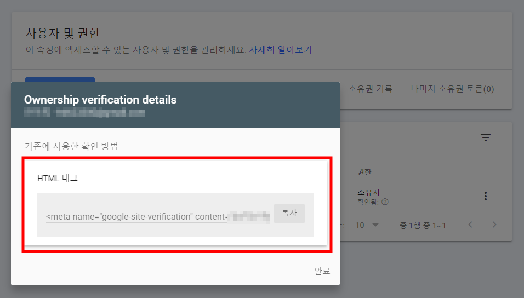This screenshot has height=298, width=524.
Task: Copy the HTML tag with 복사 button
Action: click(289, 213)
